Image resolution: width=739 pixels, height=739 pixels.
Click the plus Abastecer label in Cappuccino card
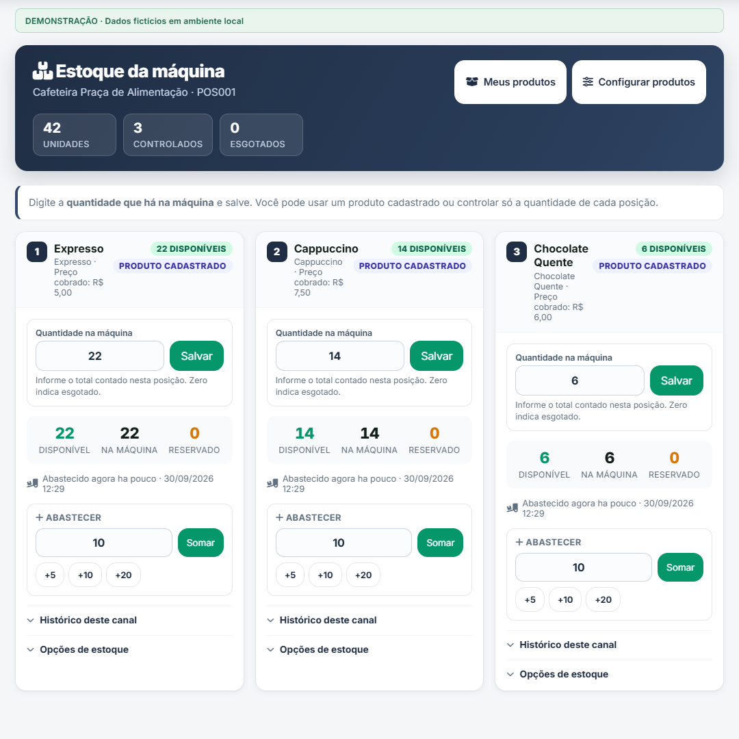coord(308,517)
